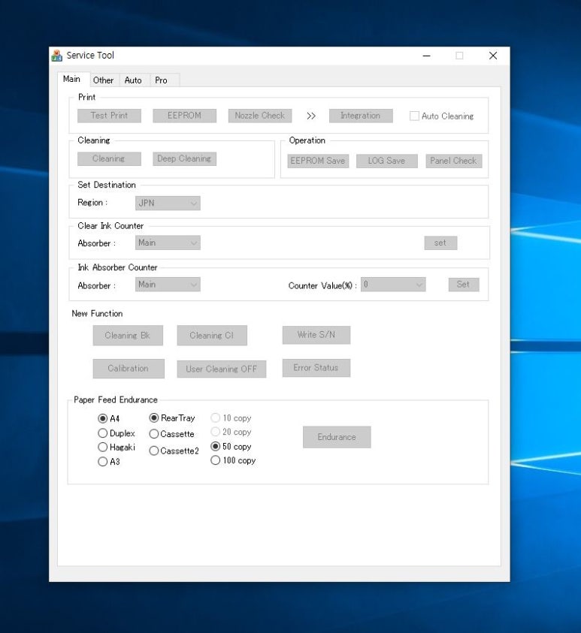Open the Region dropdown showing JPN
Image resolution: width=581 pixels, height=633 pixels.
(x=168, y=203)
